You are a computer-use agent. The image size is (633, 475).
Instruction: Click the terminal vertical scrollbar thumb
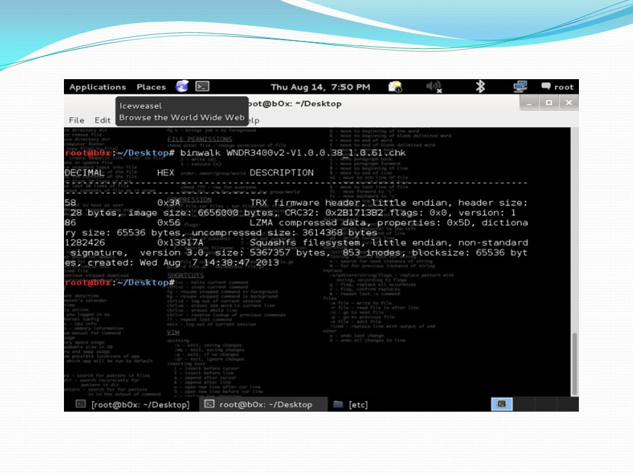point(574,364)
